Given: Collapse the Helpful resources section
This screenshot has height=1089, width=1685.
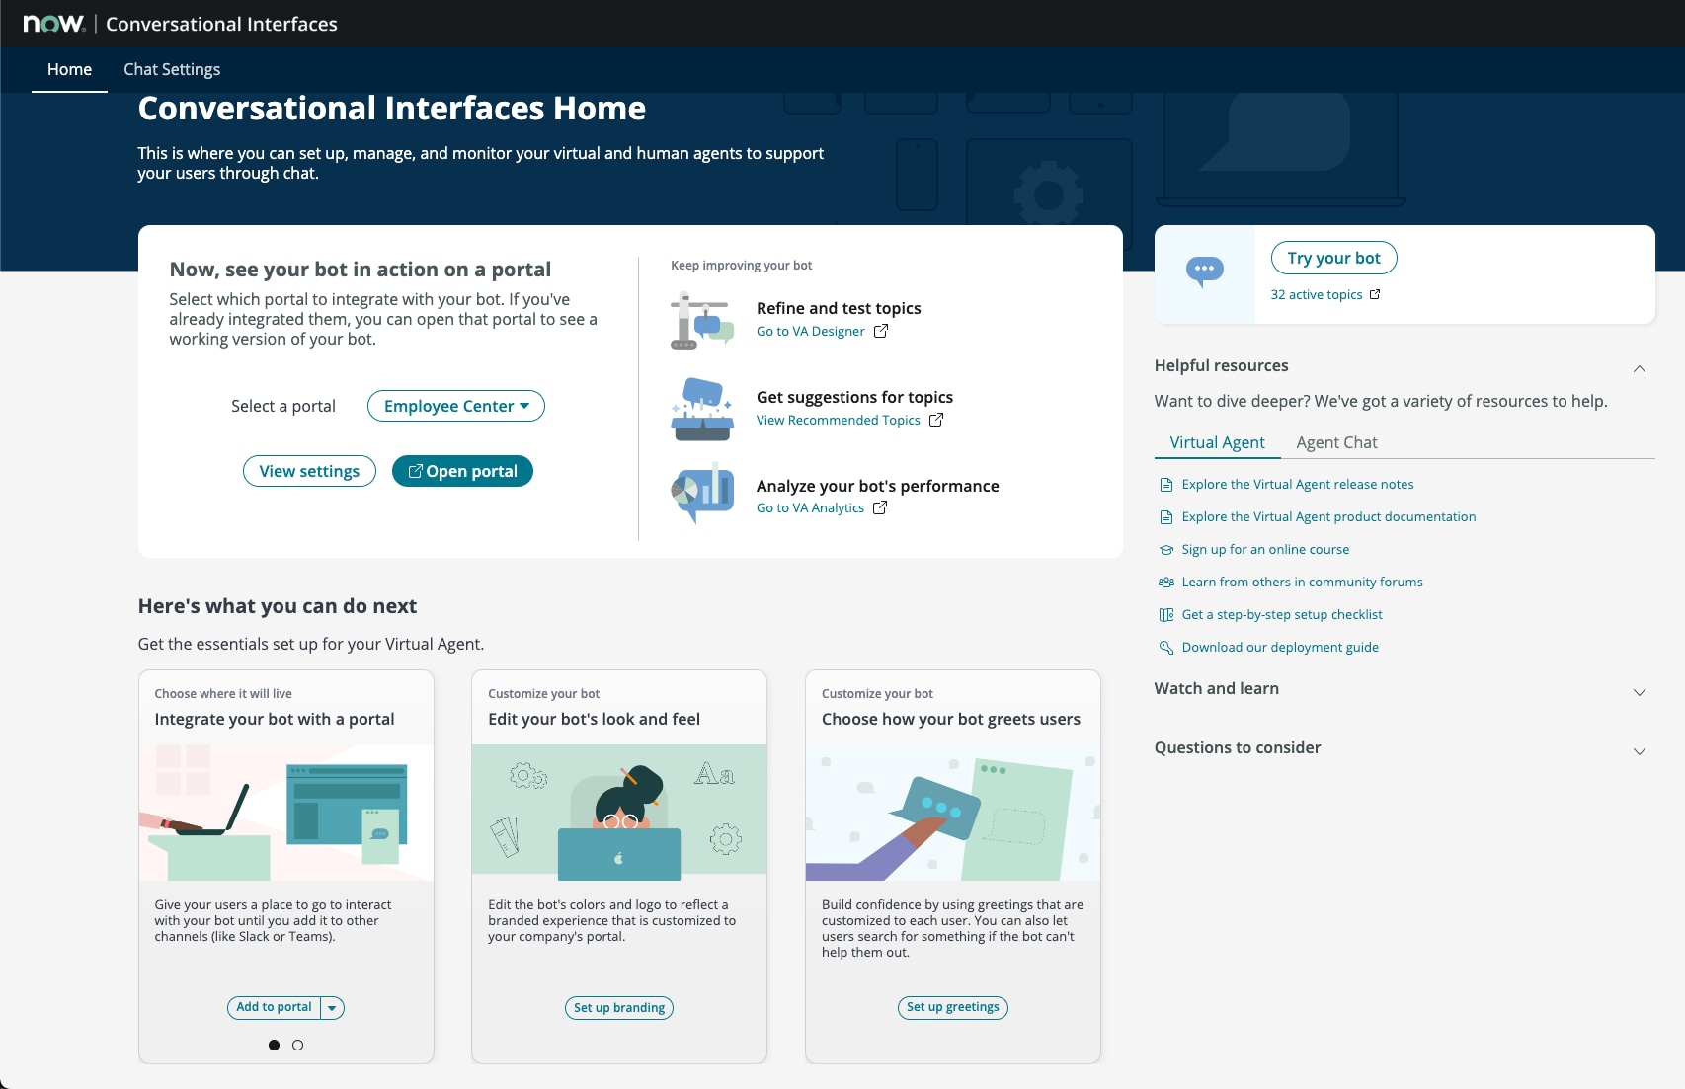Looking at the screenshot, I should point(1639,368).
